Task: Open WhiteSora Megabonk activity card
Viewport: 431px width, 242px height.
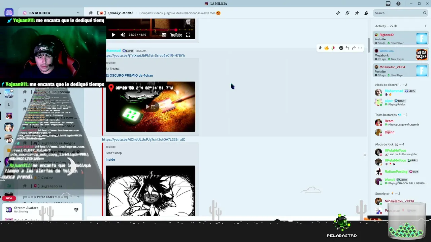Action: pyautogui.click(x=401, y=55)
